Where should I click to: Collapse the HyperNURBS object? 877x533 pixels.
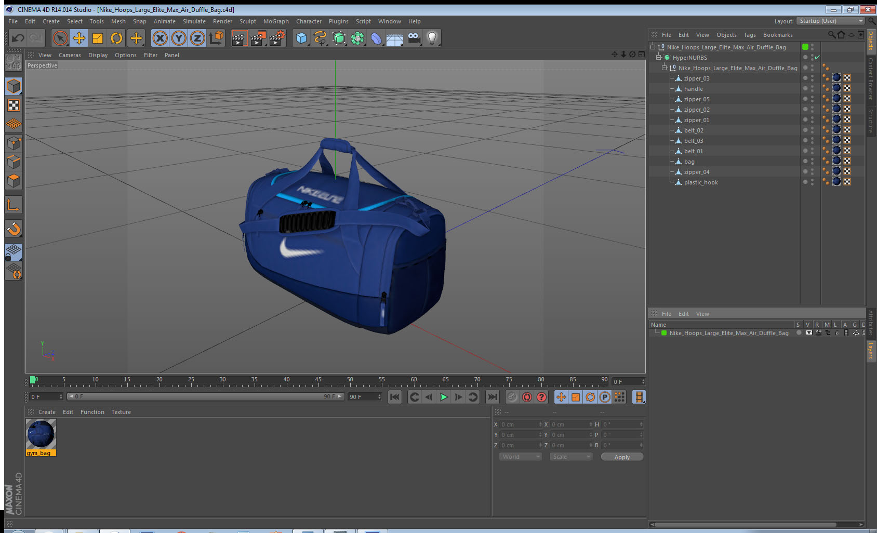(x=659, y=57)
